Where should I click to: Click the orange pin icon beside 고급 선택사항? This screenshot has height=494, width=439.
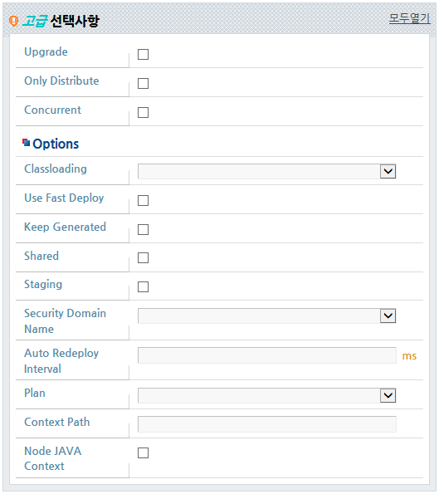click(13, 21)
